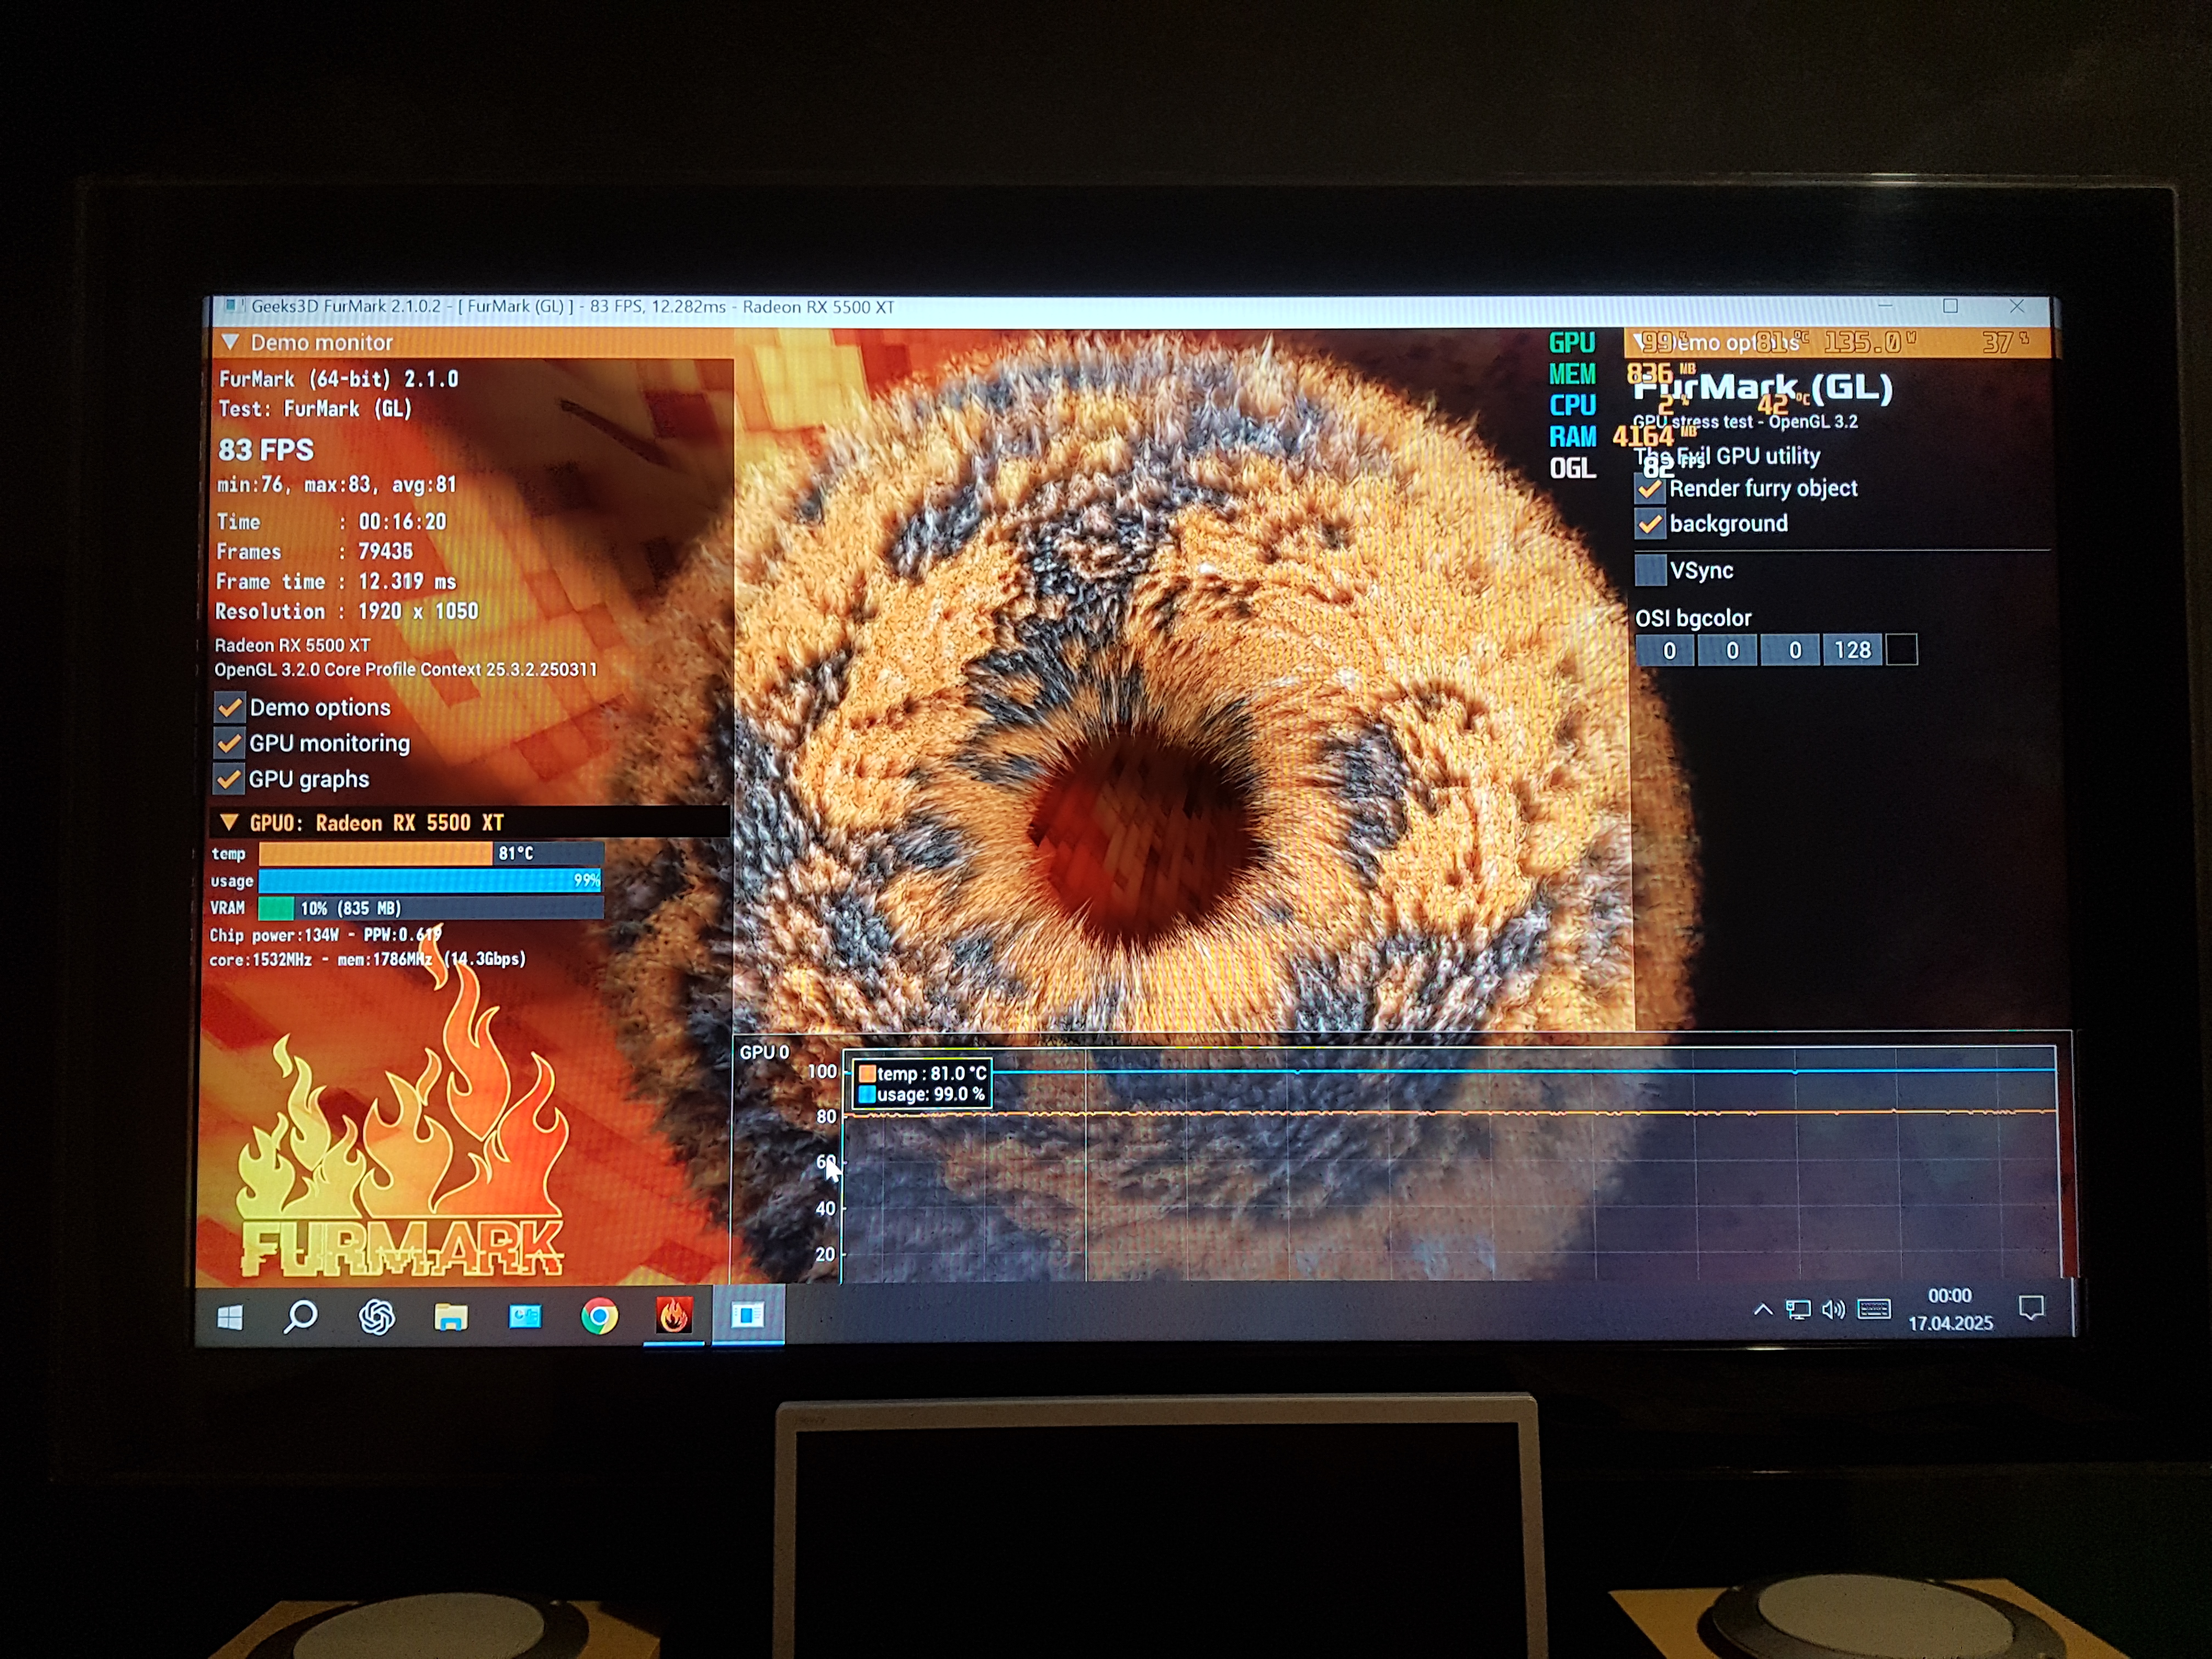Screen dimensions: 2212x1659
Task: Click the Chip power:134W line
Action: 325,935
